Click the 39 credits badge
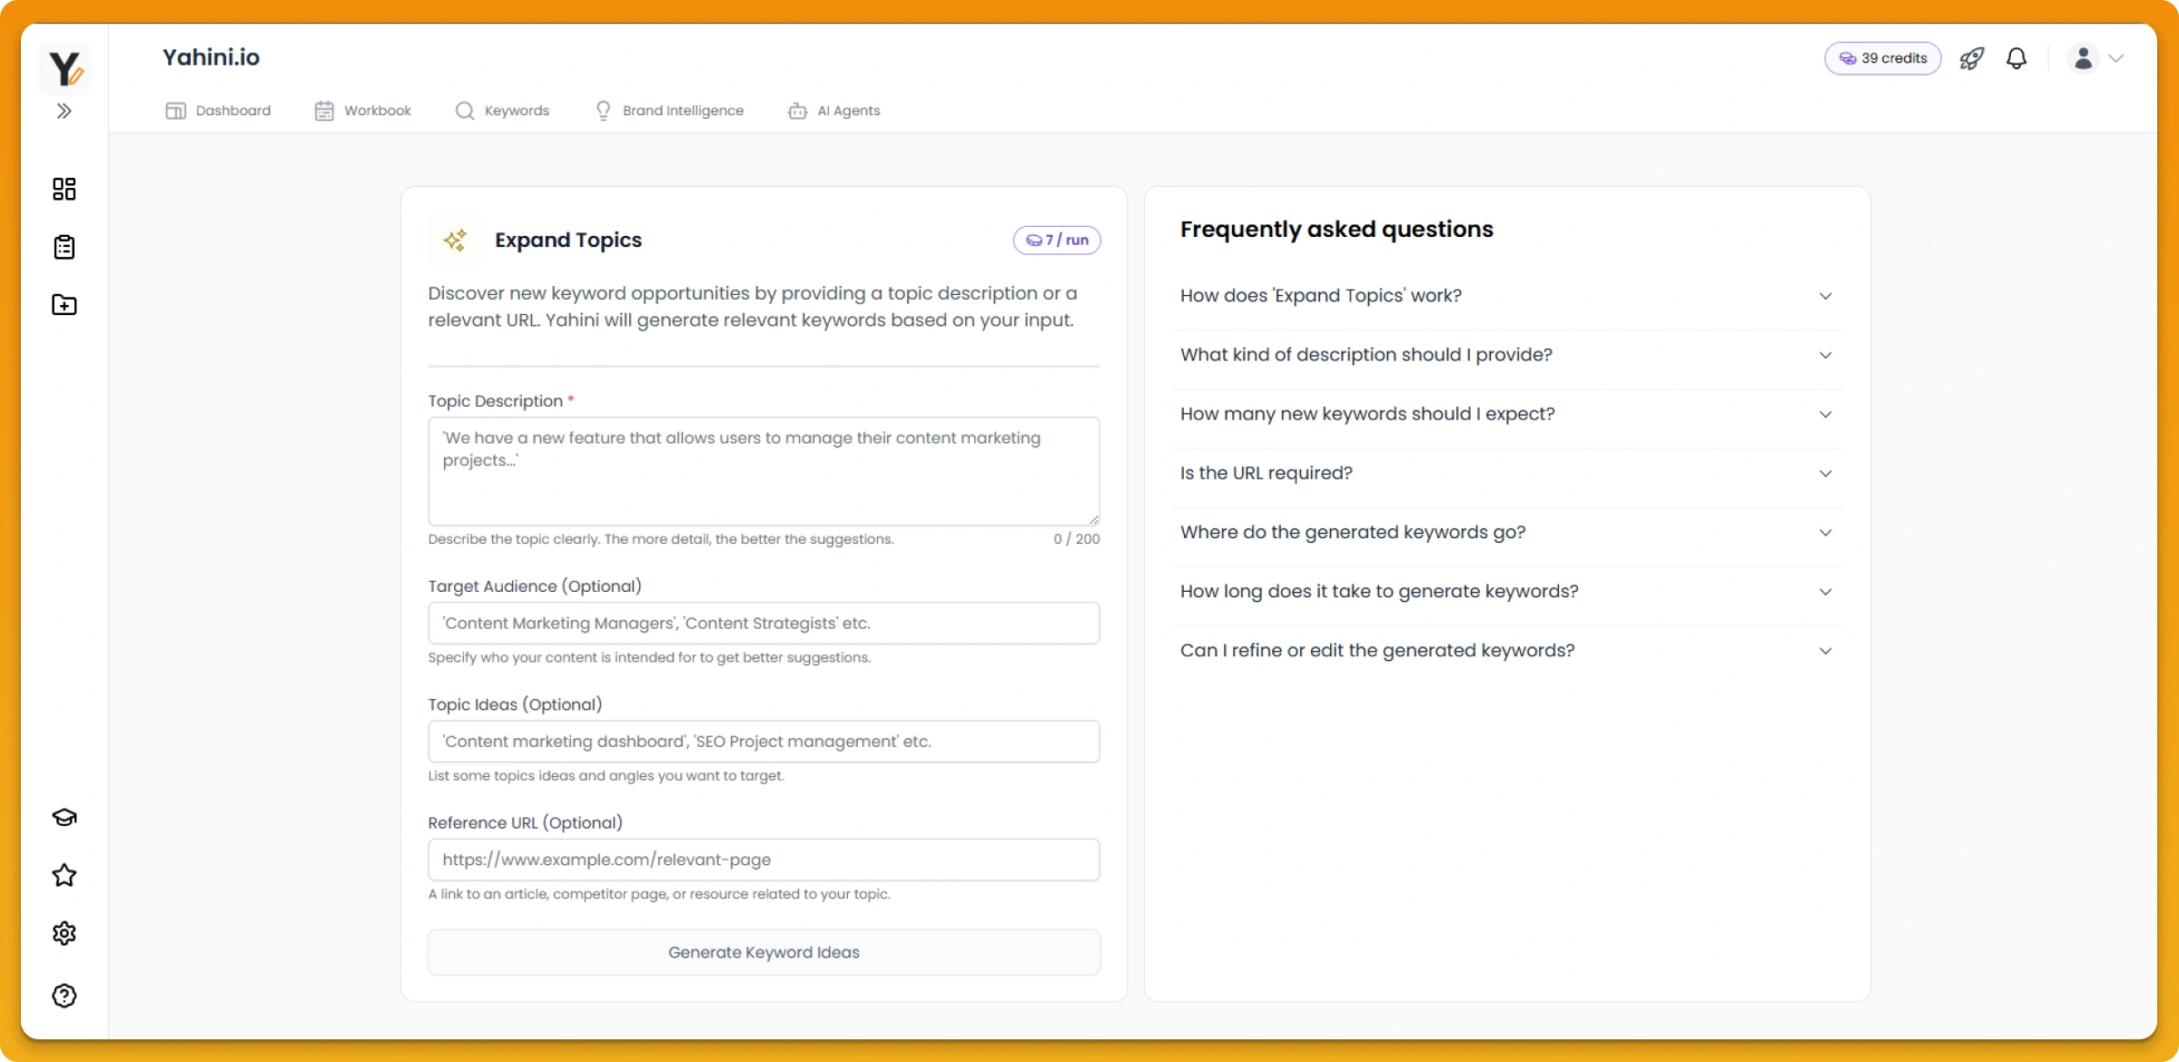 click(x=1882, y=59)
